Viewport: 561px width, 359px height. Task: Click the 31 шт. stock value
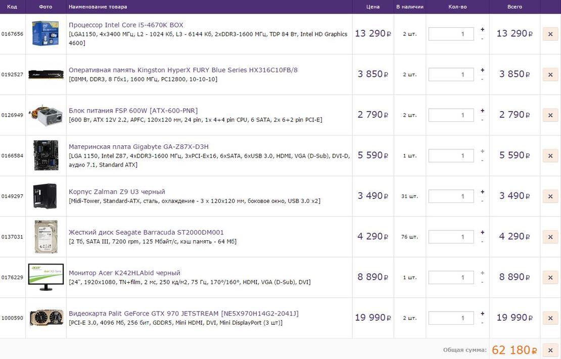(410, 196)
